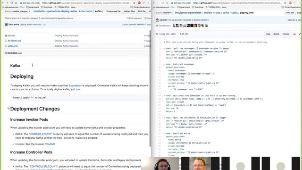Image resolution: width=302 pixels, height=170 pixels.
Task: Open ansible breadcrumb link
Action: pyautogui.click(x=208, y=13)
